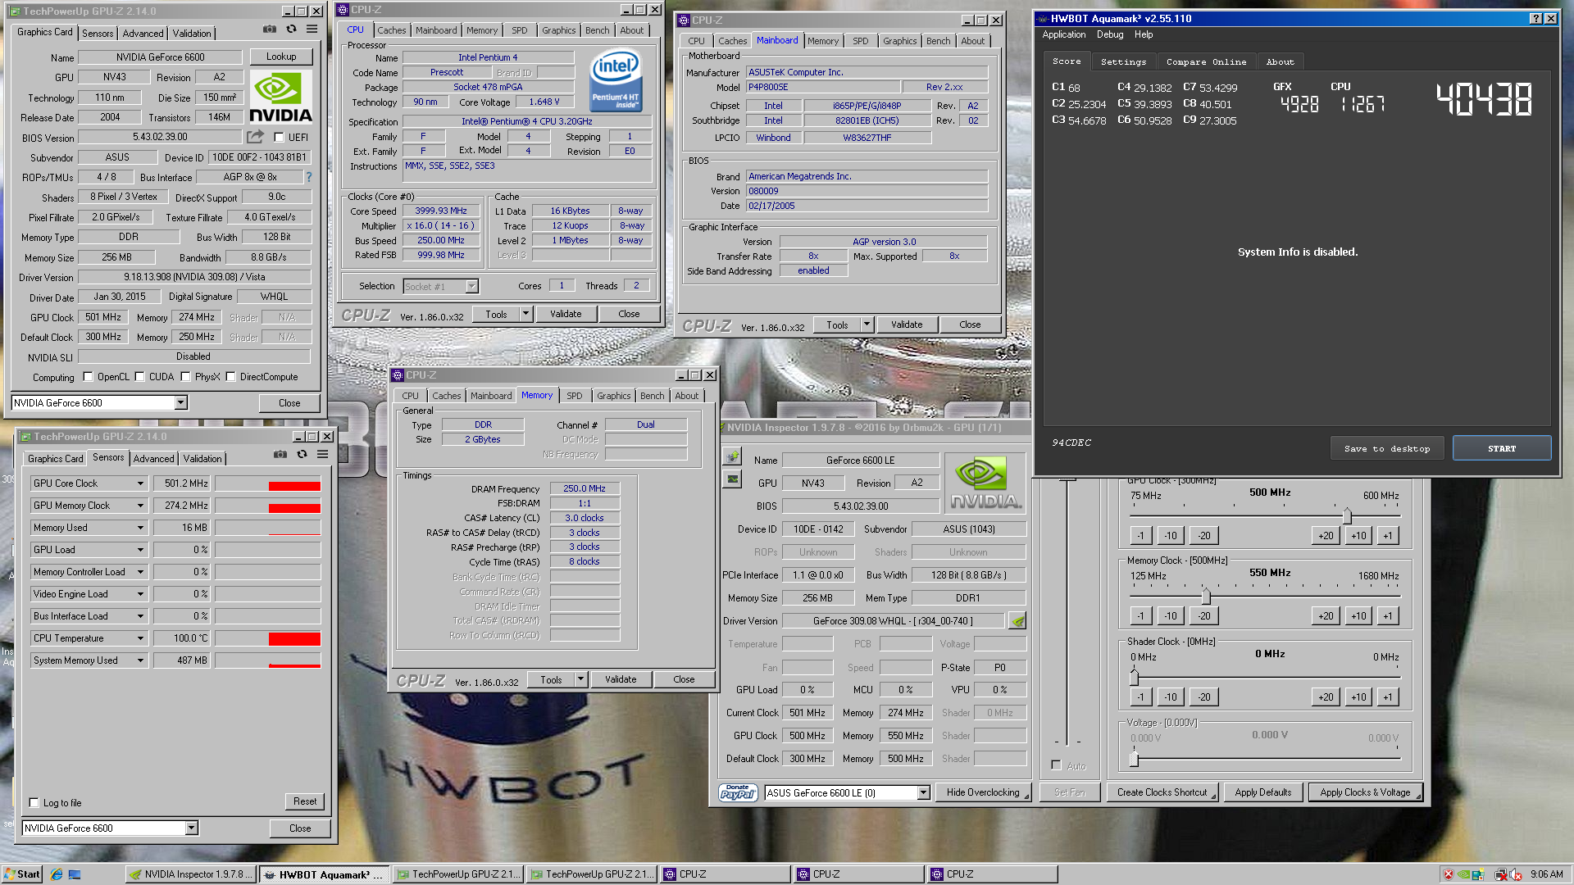Click NVIDIA Inspector sensor monitoring sidebar icon
The image size is (1574, 885).
point(732,479)
